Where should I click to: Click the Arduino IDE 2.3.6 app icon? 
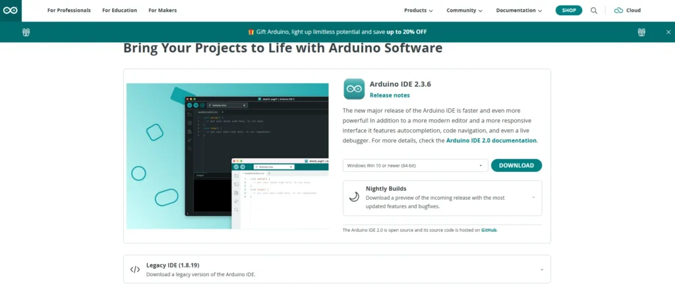(354, 89)
